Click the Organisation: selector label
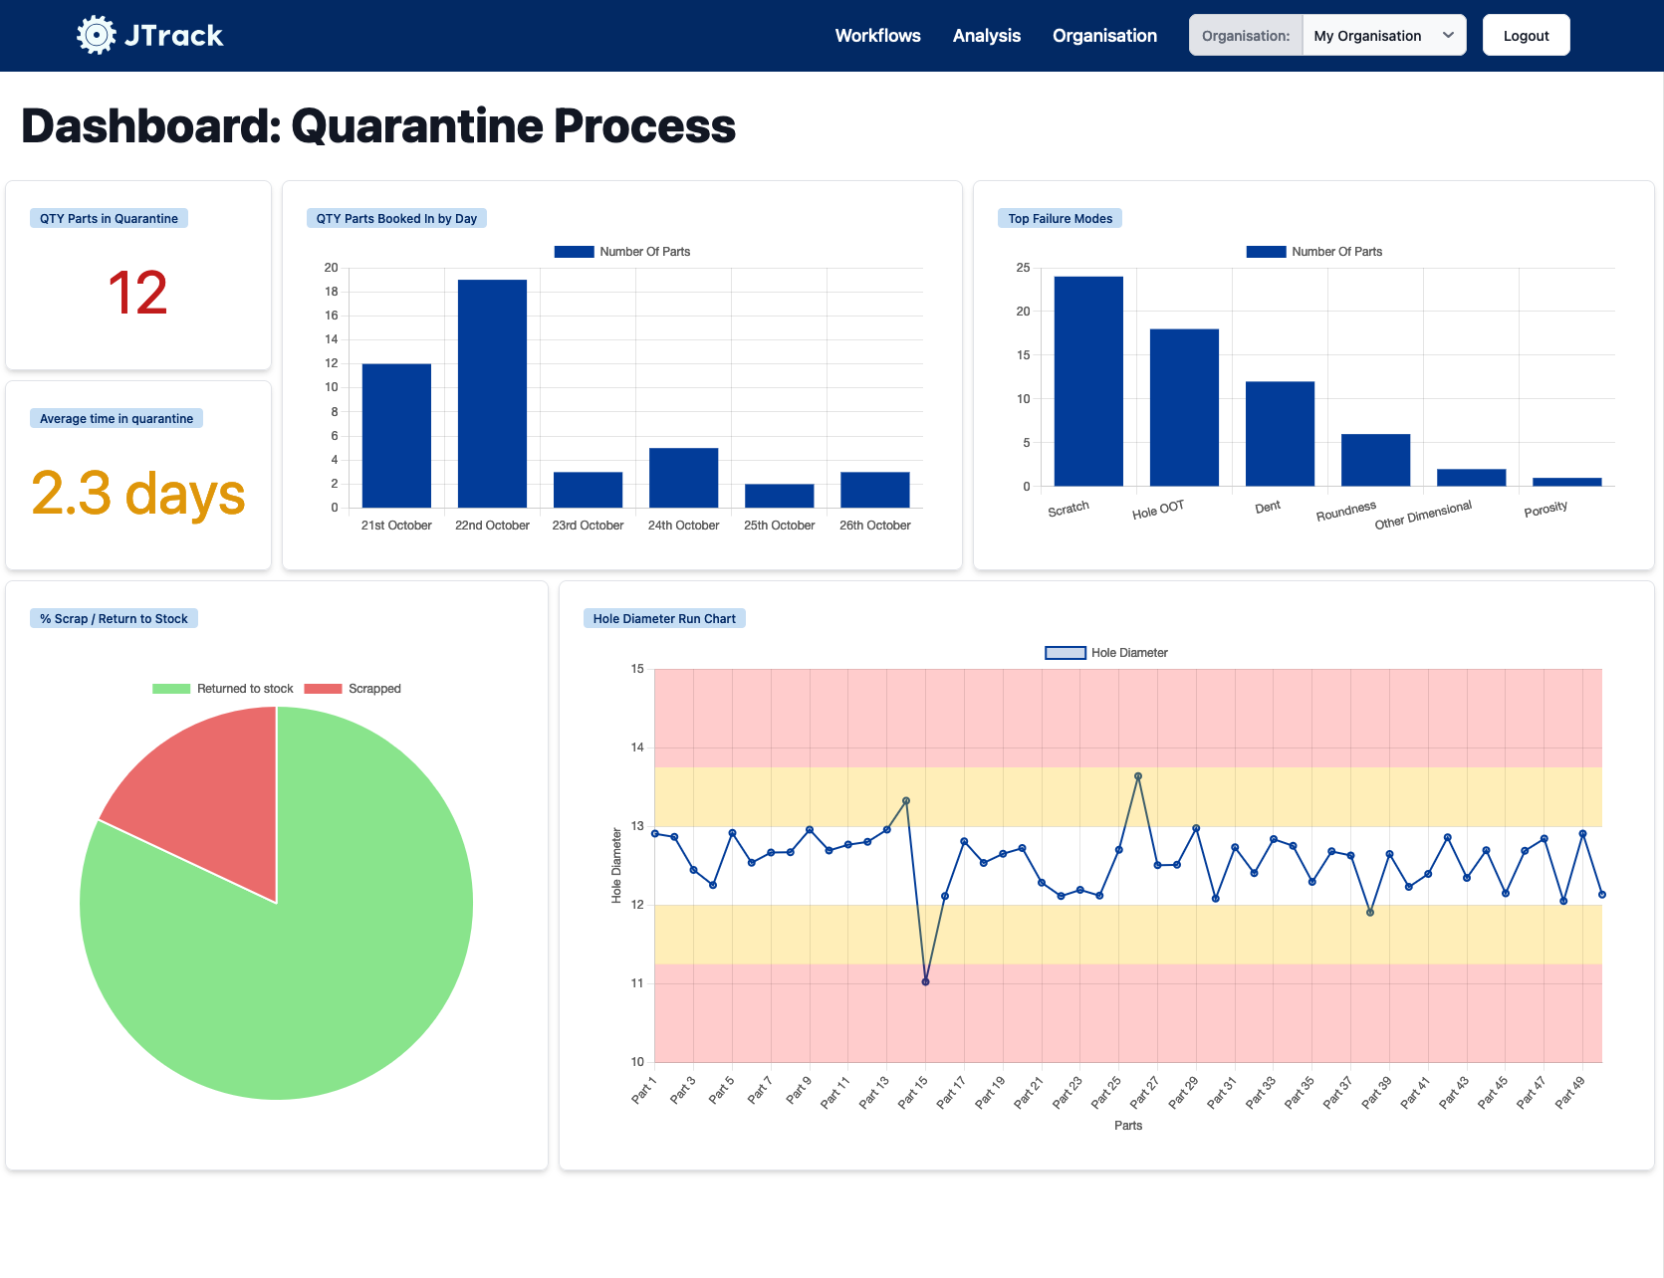 [1246, 35]
